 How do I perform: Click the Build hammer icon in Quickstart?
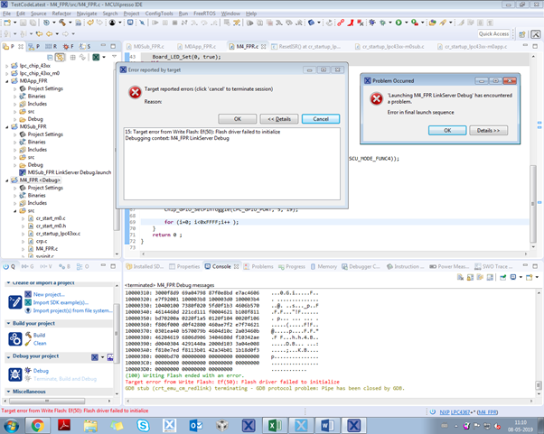(x=28, y=335)
